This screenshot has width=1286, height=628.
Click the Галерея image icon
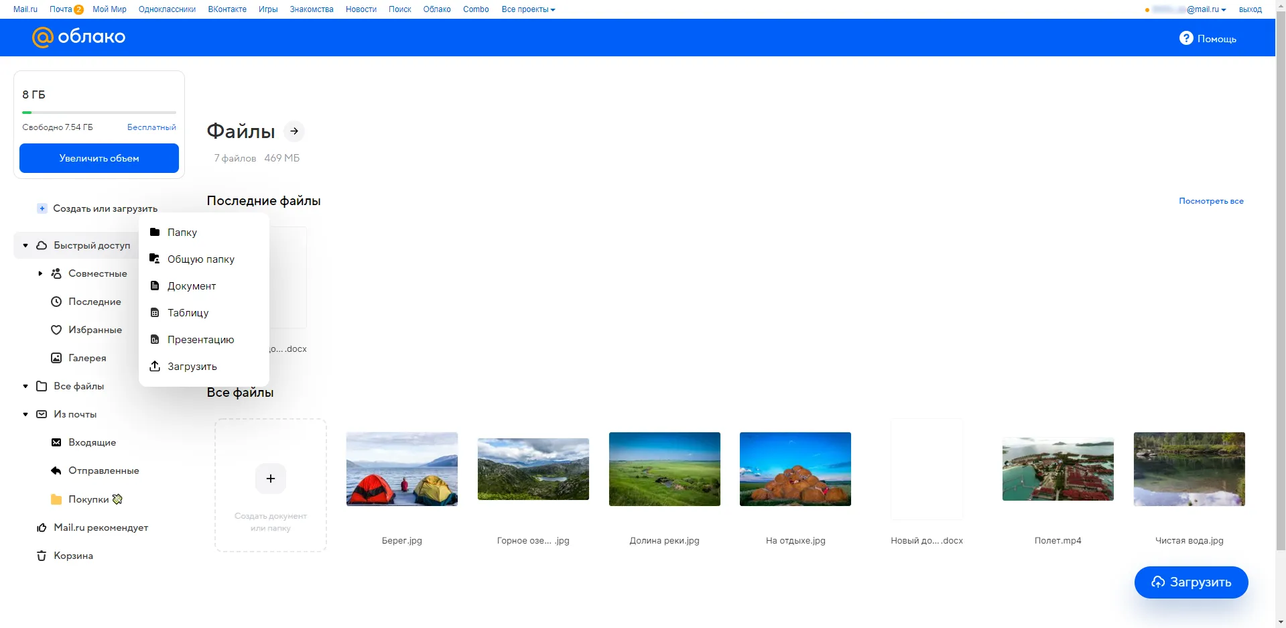(x=56, y=358)
